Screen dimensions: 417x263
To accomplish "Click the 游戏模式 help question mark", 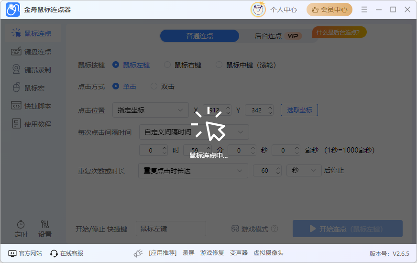I will point(274,229).
